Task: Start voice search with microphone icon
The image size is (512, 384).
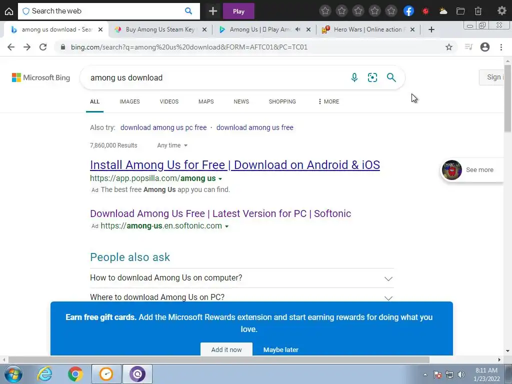Action: click(x=354, y=77)
